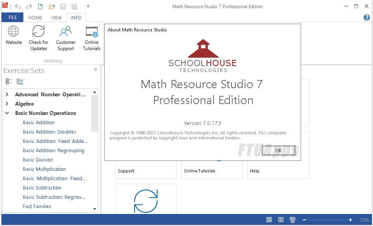Click the Math Resource Studio app icon
Screen dimensions: 373x226
5,5
